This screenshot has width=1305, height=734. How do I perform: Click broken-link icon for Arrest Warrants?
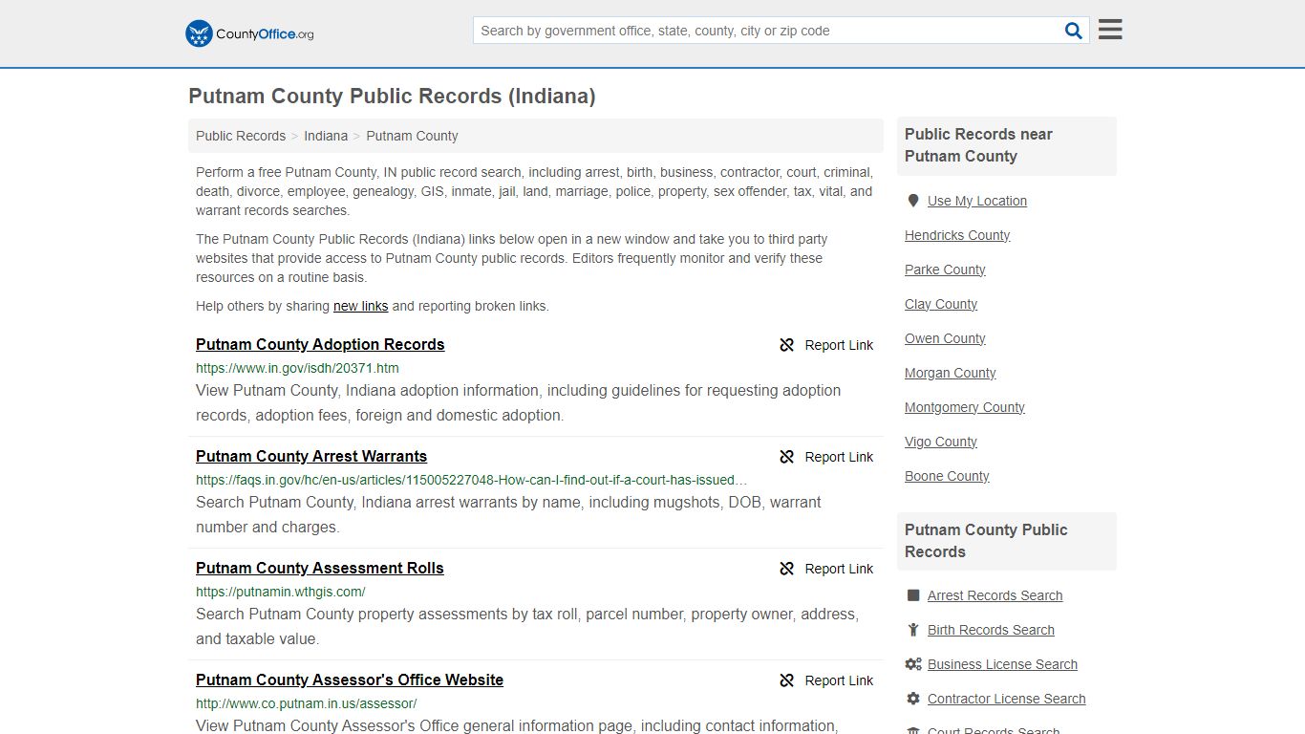[x=786, y=457]
